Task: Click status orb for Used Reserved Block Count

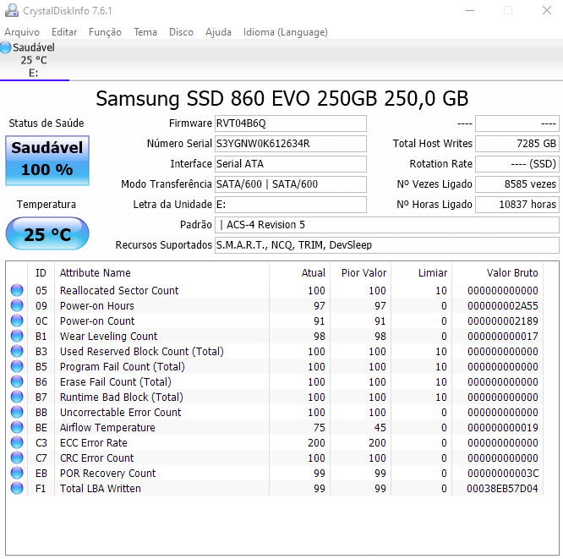Action: 17,351
